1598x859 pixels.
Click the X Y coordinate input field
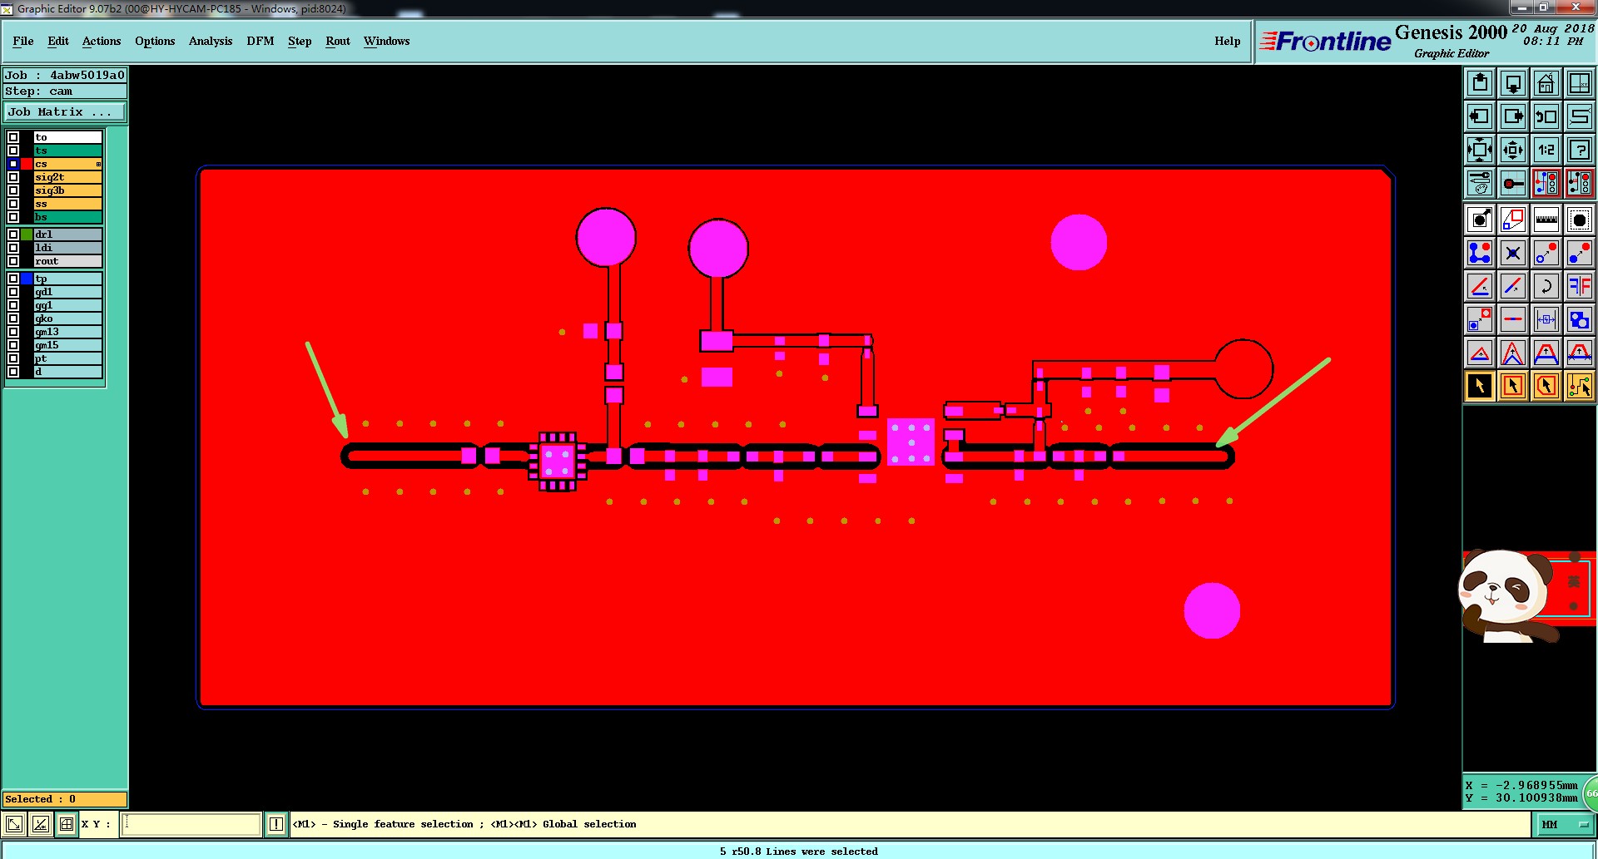tap(191, 824)
